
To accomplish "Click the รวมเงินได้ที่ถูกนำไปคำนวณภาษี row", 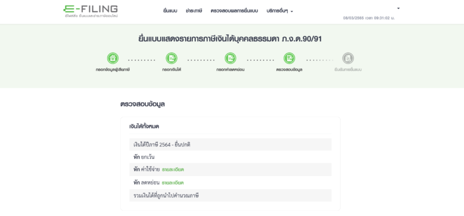I will (x=230, y=196).
